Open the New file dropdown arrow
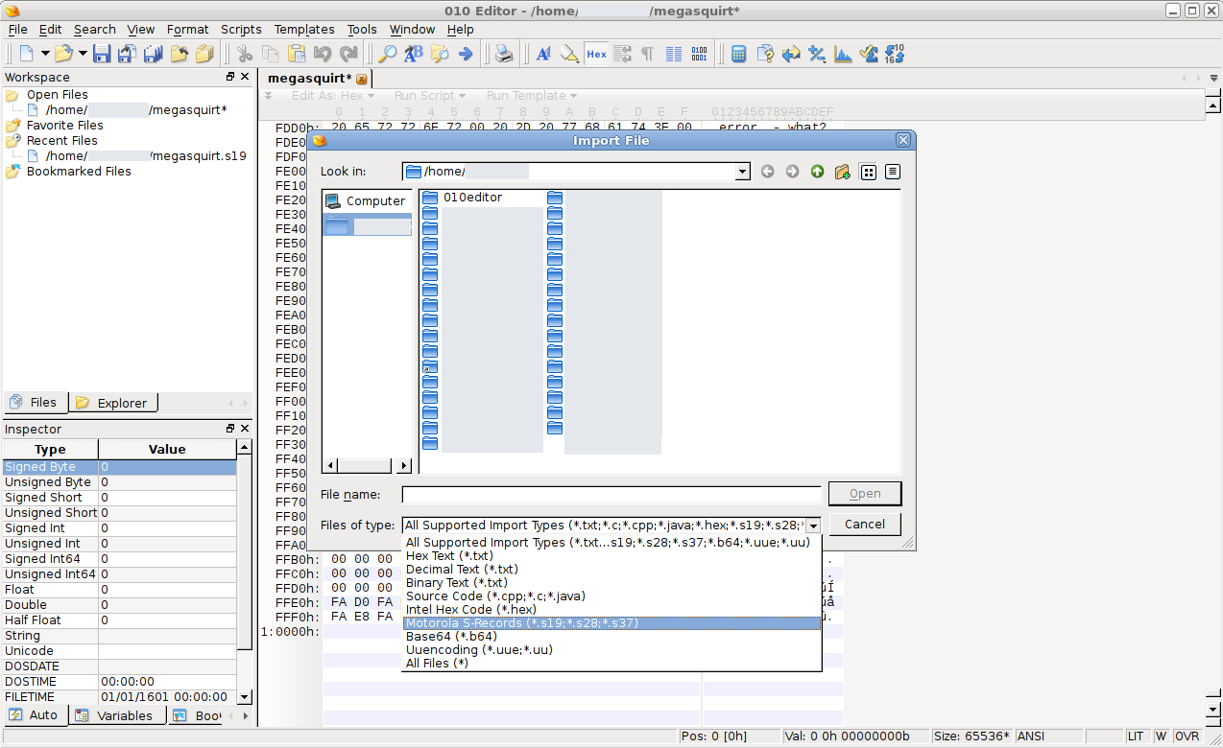This screenshot has height=748, width=1223. tap(45, 54)
